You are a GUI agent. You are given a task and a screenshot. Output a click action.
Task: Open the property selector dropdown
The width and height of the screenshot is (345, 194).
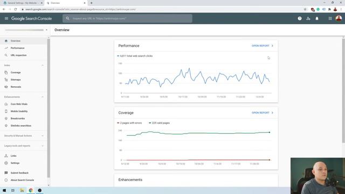click(x=26, y=30)
